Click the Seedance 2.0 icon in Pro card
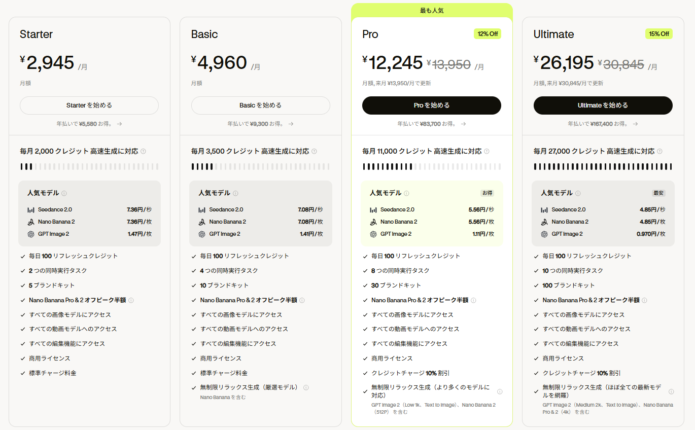Image resolution: width=695 pixels, height=430 pixels. 373,209
